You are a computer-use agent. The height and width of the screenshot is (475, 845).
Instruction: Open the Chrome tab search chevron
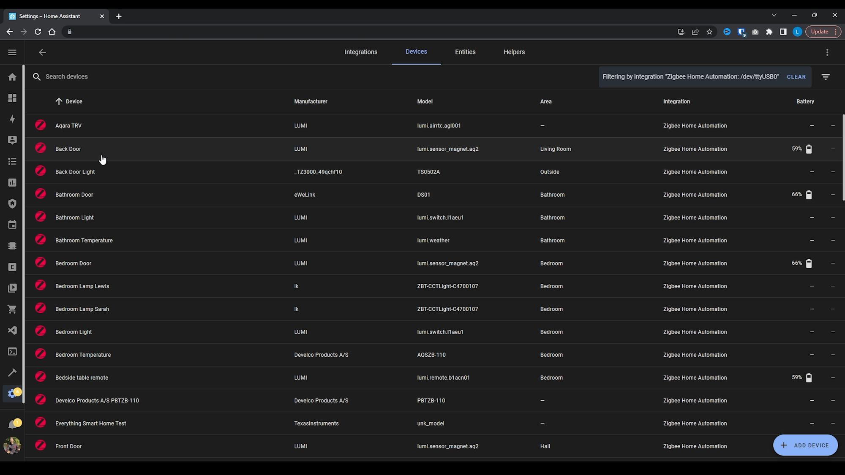point(774,15)
